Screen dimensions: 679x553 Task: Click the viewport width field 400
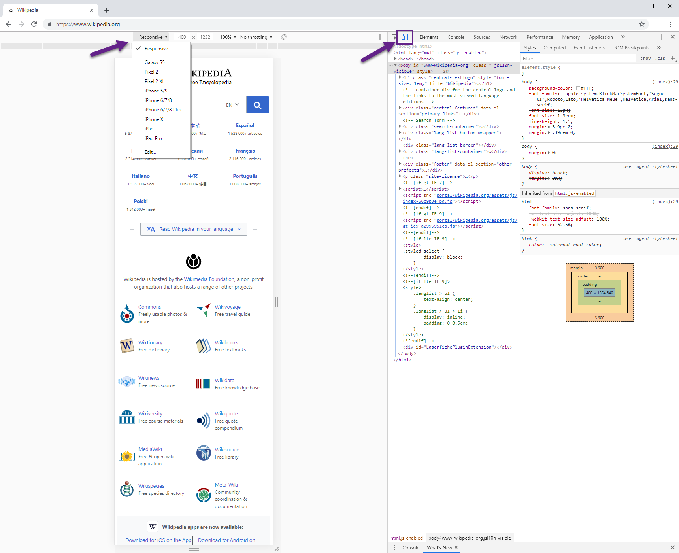pos(182,37)
